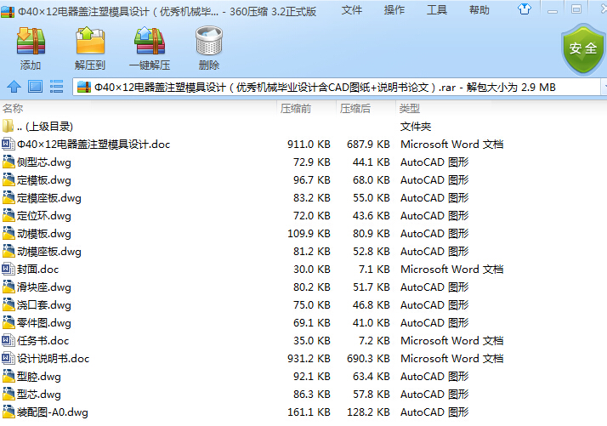Click AutoCAD icon beside 零件图.dwg
The width and height of the screenshot is (607, 426).
point(9,322)
